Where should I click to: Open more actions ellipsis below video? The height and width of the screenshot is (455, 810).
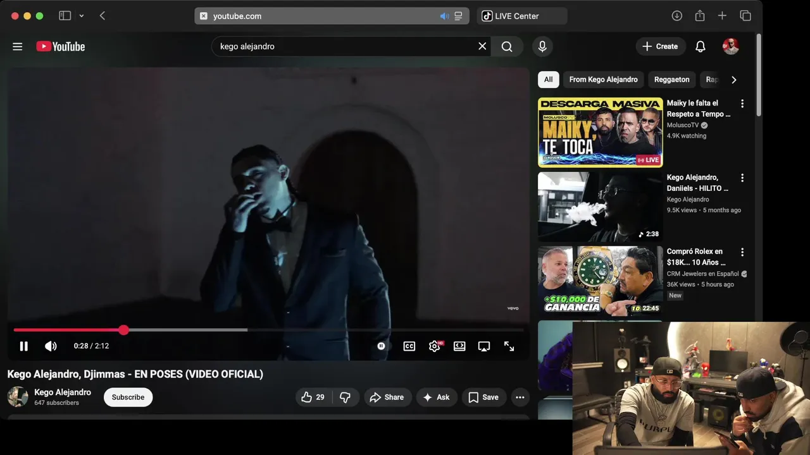coord(520,397)
